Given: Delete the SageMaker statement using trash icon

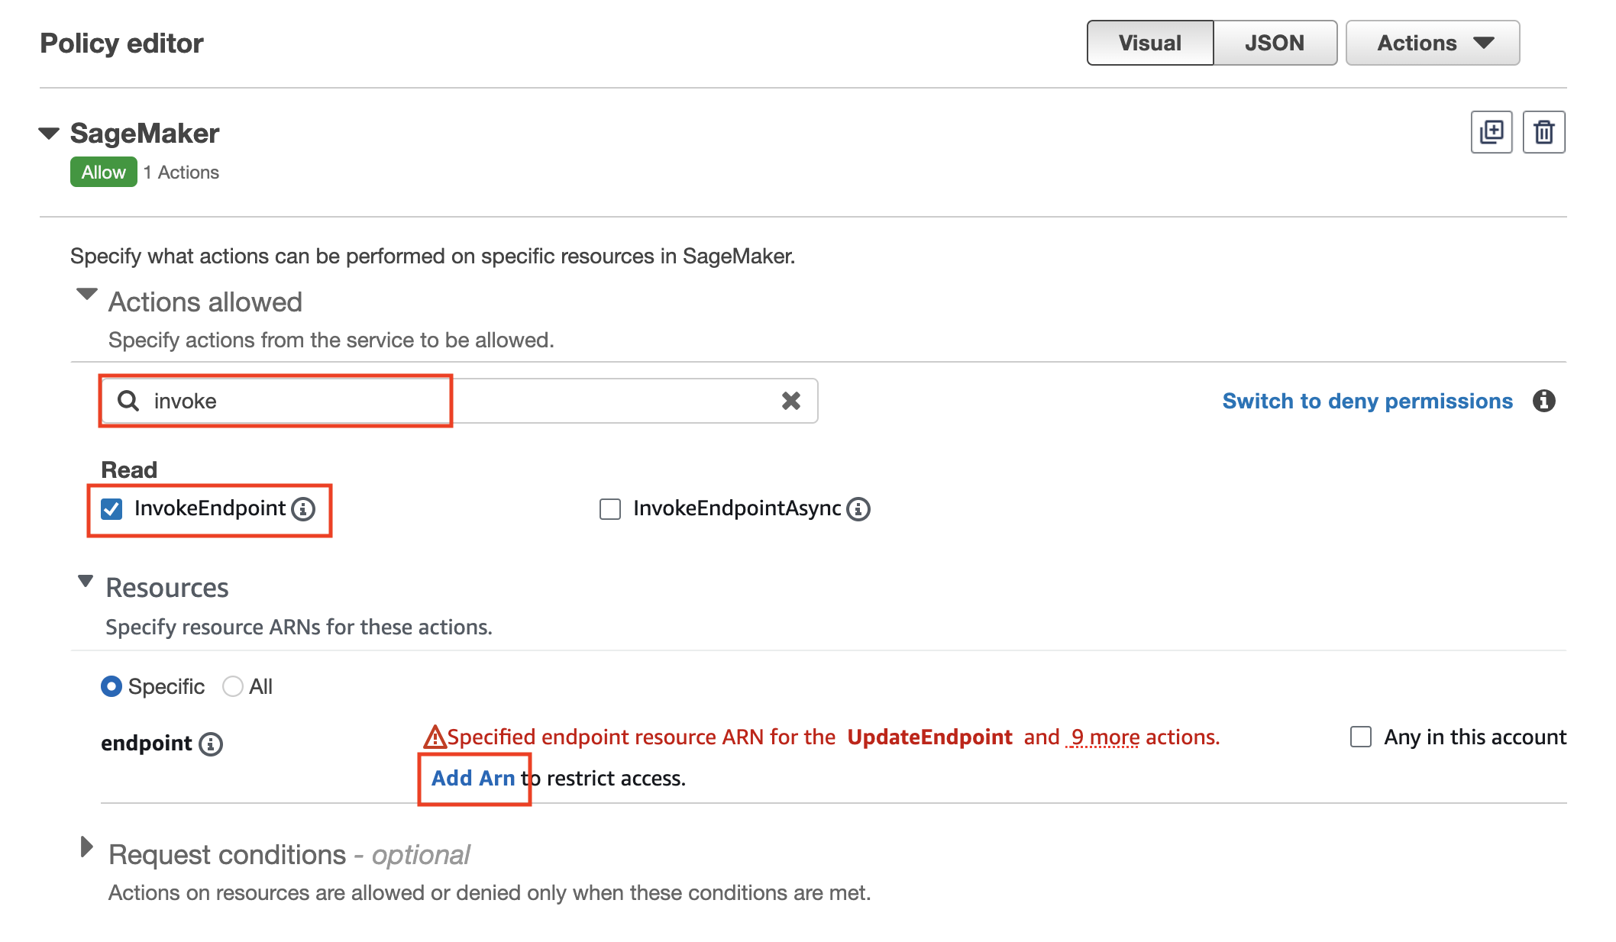Looking at the screenshot, I should pyautogui.click(x=1543, y=131).
